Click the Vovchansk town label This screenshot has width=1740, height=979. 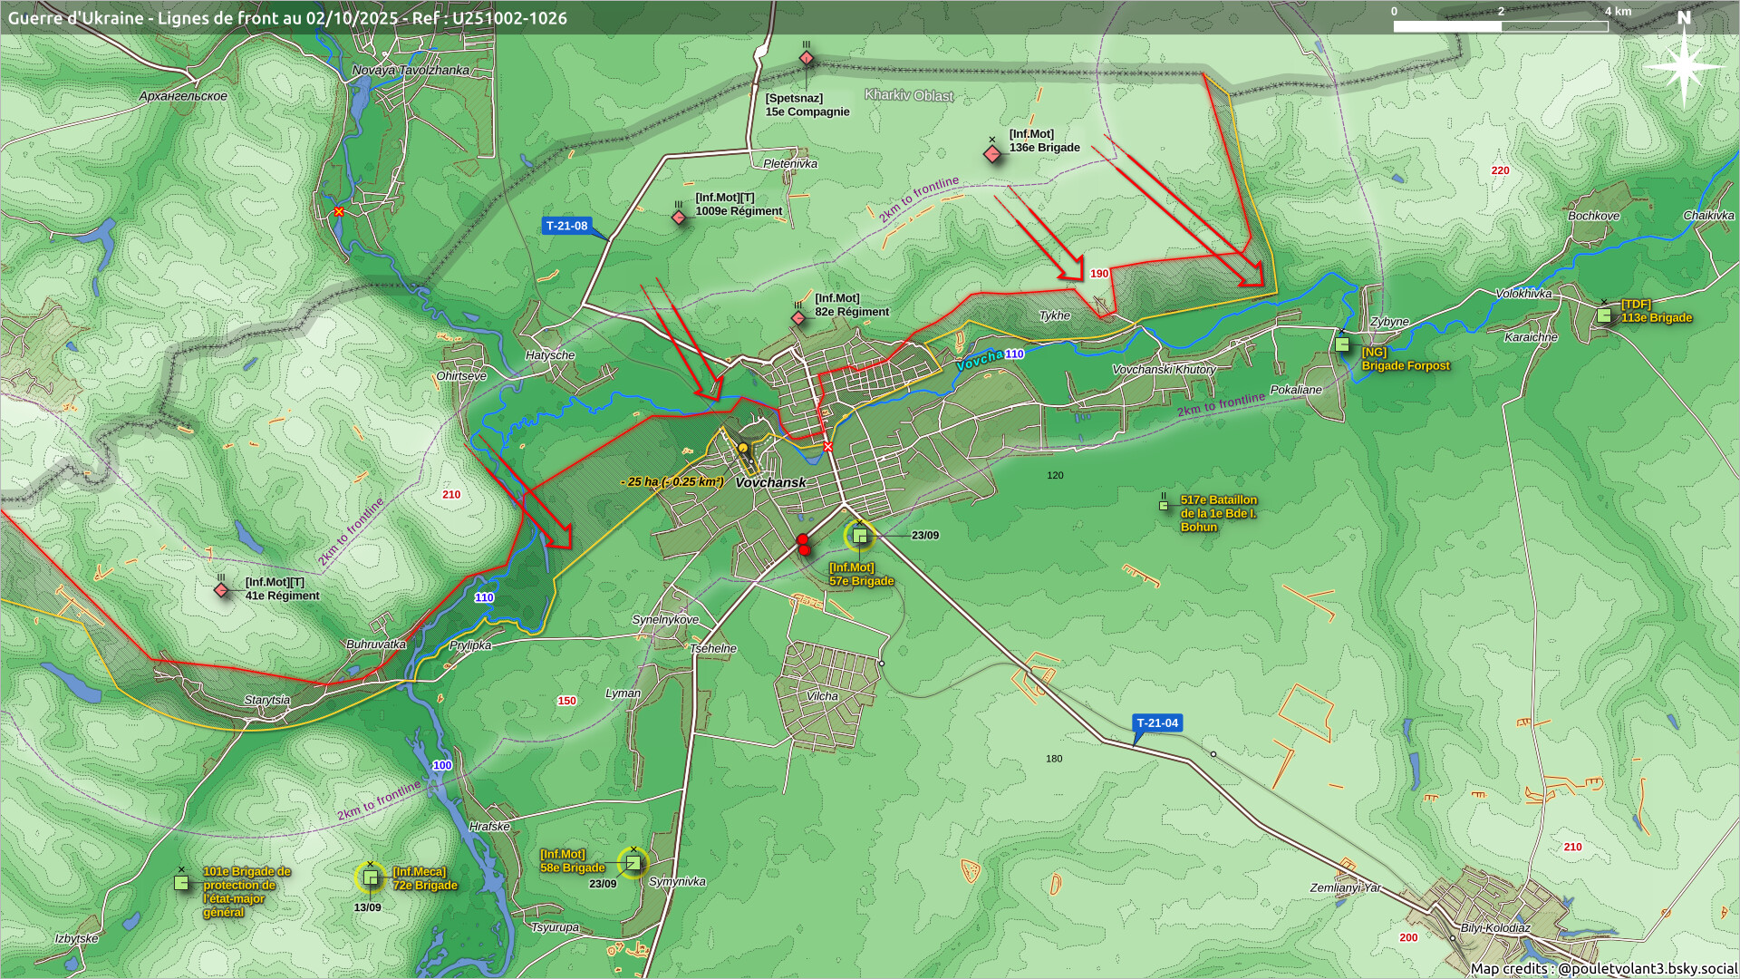[770, 482]
